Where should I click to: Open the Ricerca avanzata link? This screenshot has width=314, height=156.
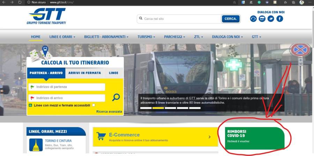(109, 112)
